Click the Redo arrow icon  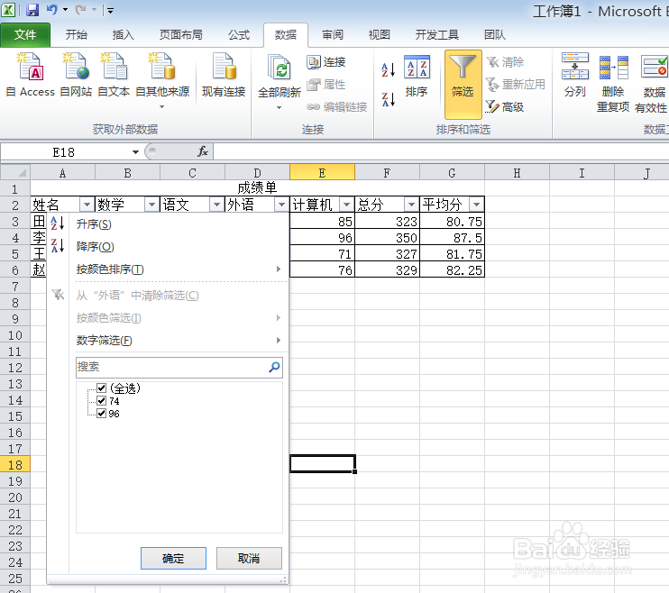pyautogui.click(x=80, y=9)
